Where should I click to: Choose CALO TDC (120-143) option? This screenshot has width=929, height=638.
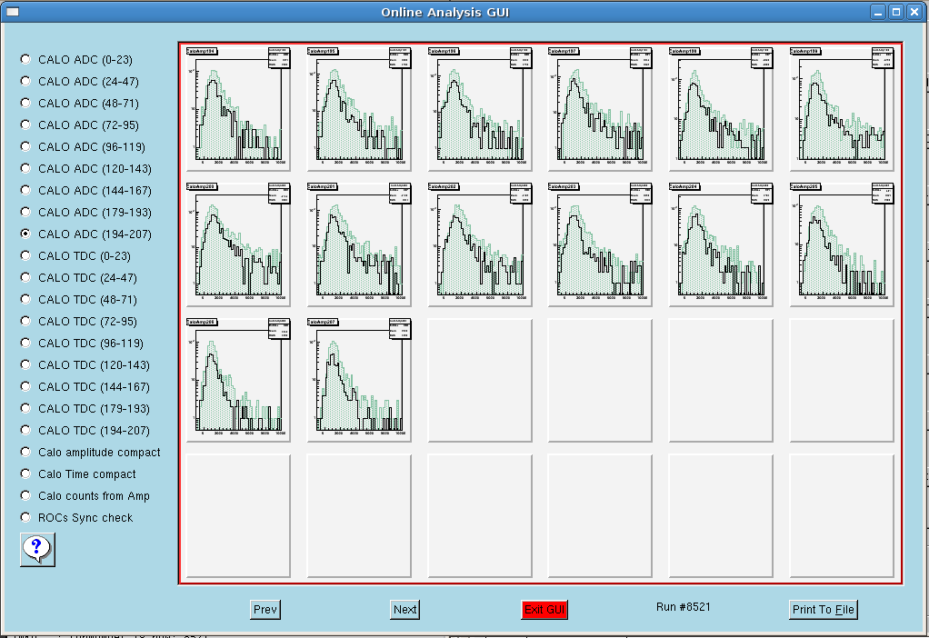pyautogui.click(x=25, y=365)
